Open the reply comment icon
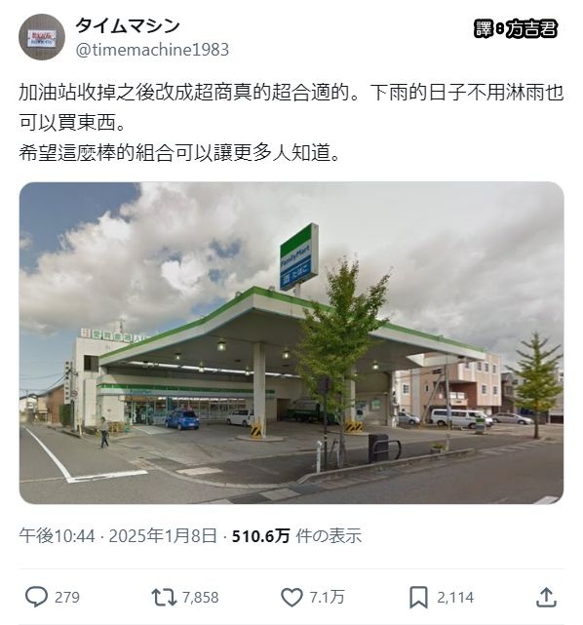 [x=36, y=597]
